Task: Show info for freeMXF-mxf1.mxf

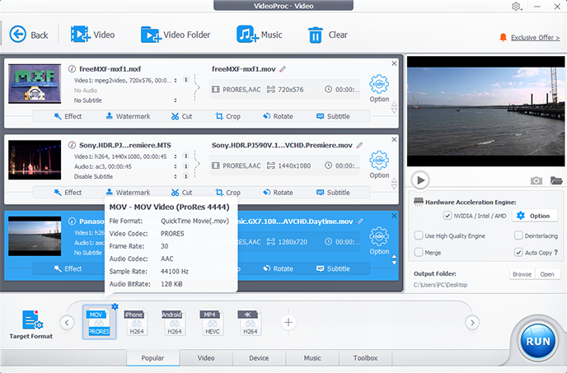Action: 72,68
